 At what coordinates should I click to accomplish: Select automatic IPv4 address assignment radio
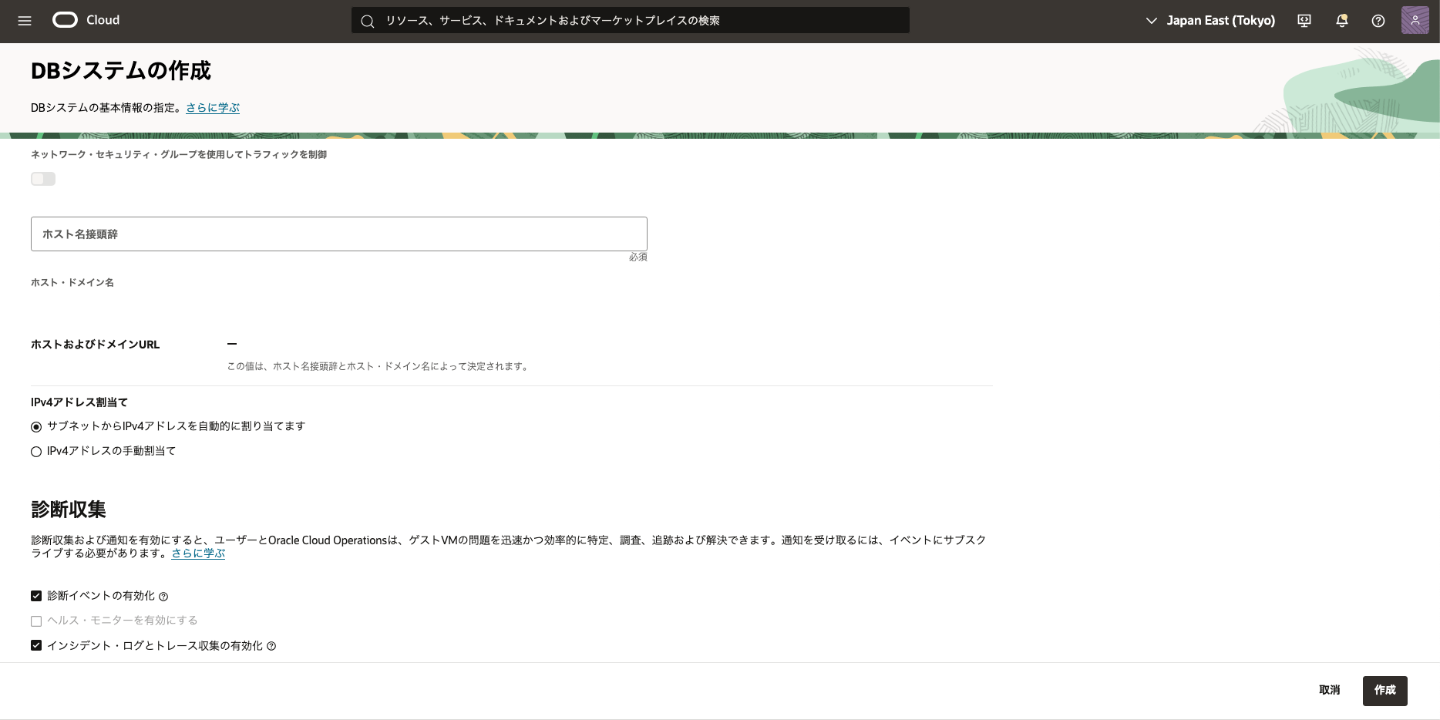pos(36,427)
